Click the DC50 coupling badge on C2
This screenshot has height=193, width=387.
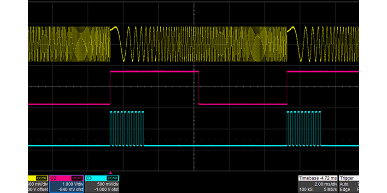76,178
